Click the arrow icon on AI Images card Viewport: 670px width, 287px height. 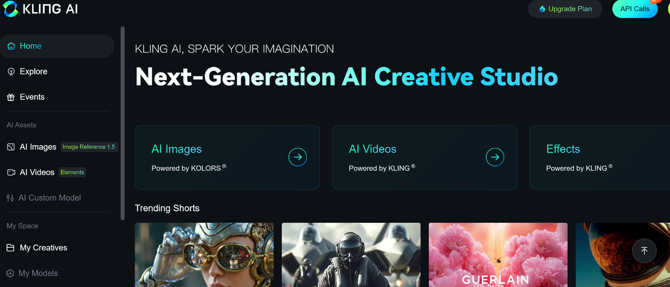click(298, 157)
